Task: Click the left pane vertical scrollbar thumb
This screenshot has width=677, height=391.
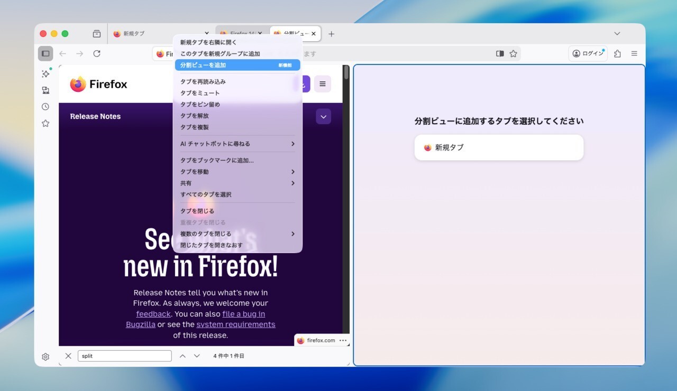Action: [346, 73]
